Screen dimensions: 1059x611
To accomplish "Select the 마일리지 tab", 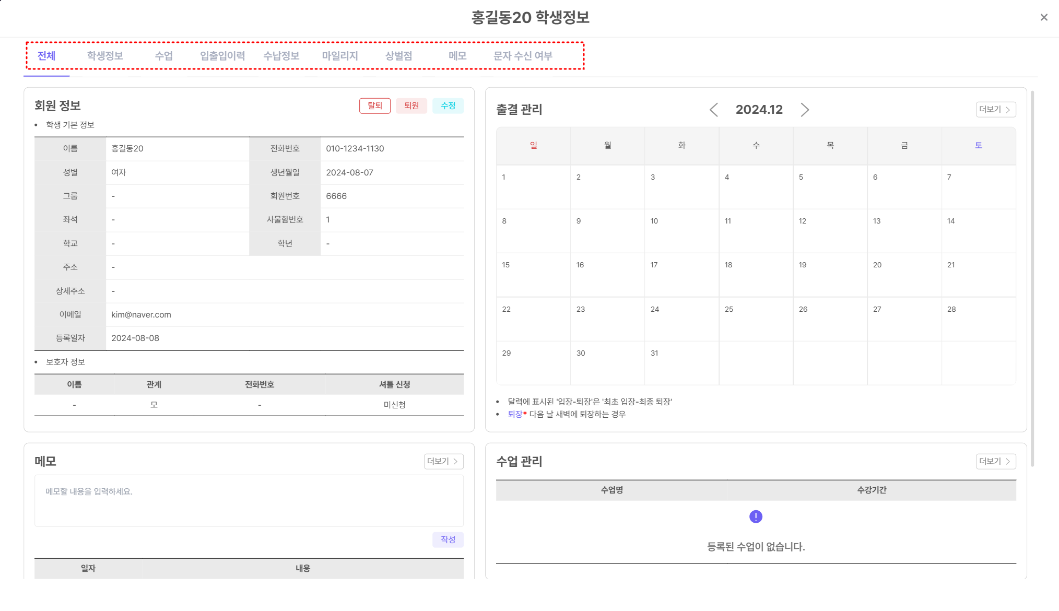I will (340, 56).
